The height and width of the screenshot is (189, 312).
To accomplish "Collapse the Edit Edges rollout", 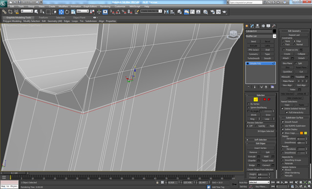I will 260,143.
